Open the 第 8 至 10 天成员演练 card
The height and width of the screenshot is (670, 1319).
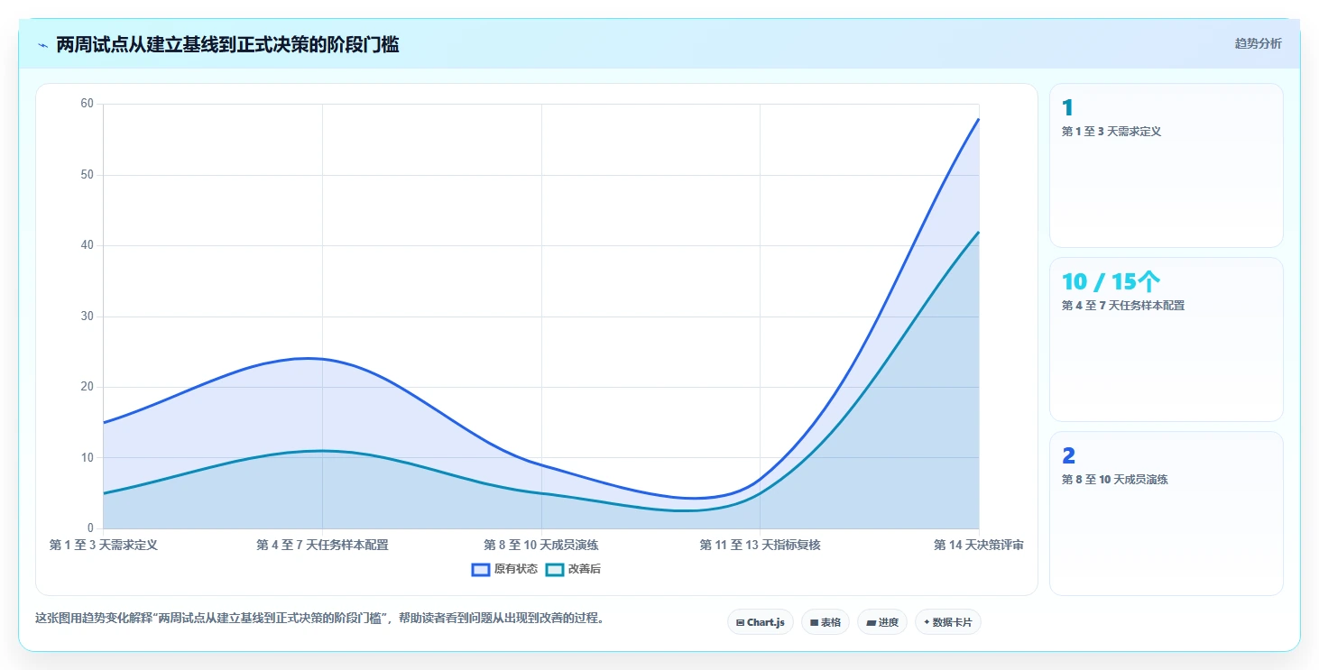pos(1166,513)
